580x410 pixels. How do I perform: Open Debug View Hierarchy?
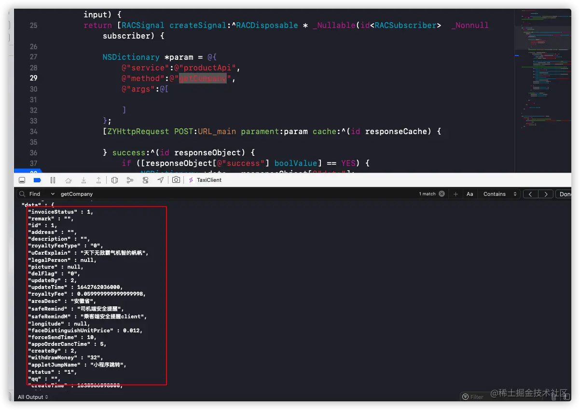coord(114,180)
